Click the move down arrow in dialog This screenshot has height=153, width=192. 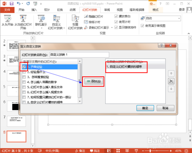click(171, 89)
